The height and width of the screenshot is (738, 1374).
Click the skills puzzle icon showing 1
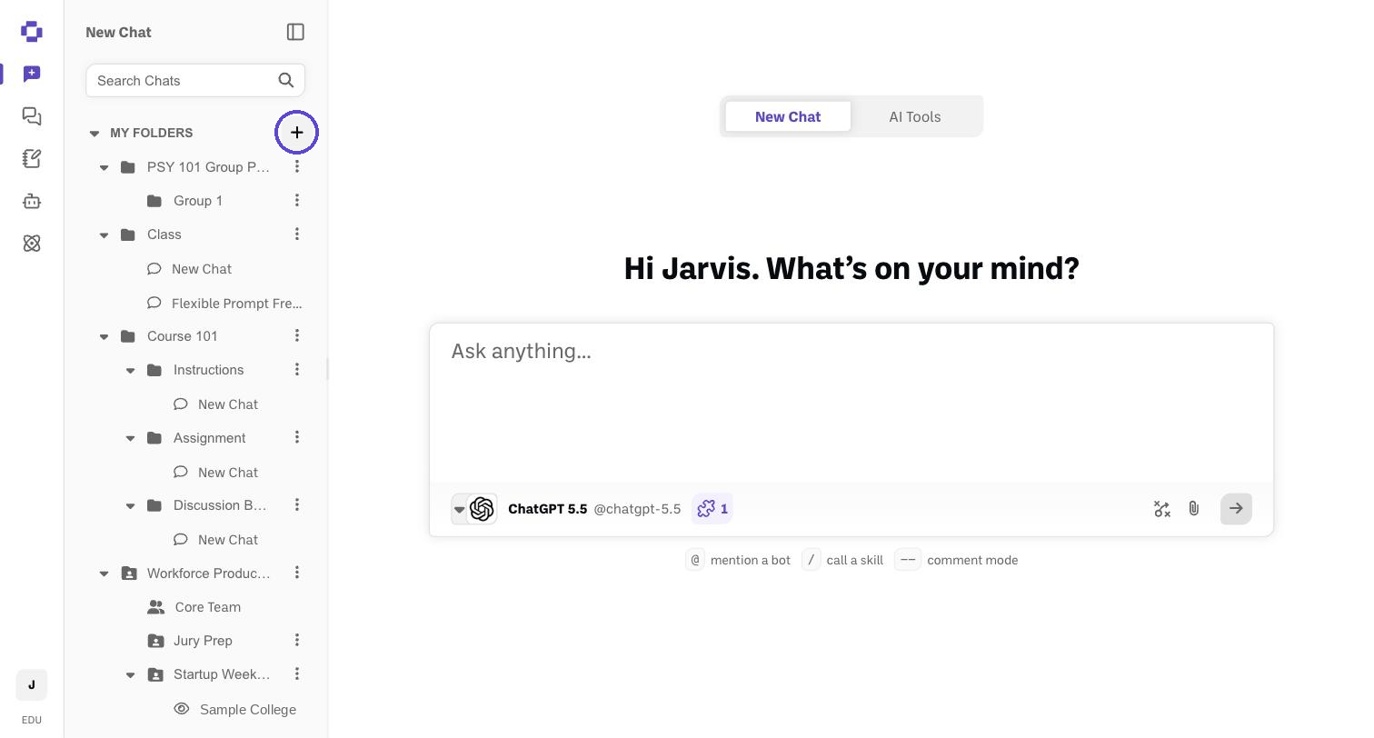pos(712,509)
